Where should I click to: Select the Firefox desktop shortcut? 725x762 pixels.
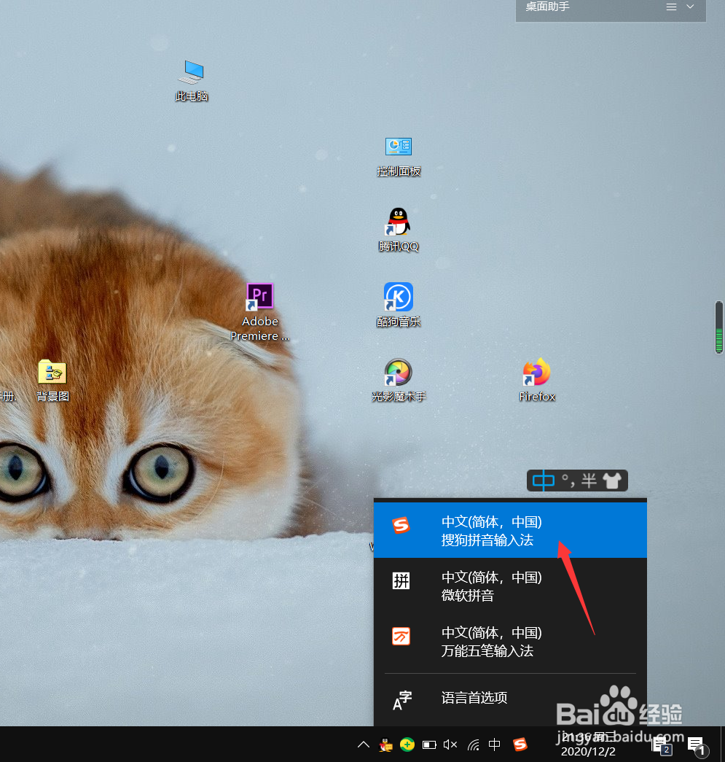536,380
